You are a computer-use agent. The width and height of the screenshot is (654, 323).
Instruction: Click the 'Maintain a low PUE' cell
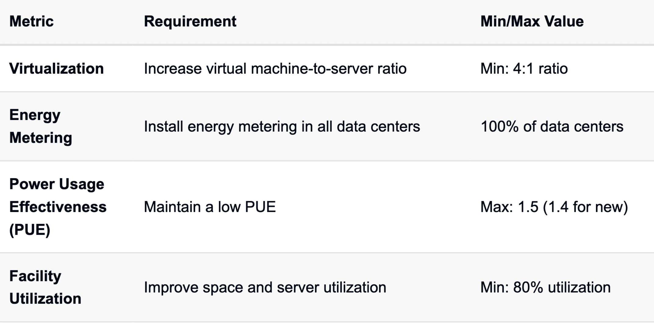(210, 207)
